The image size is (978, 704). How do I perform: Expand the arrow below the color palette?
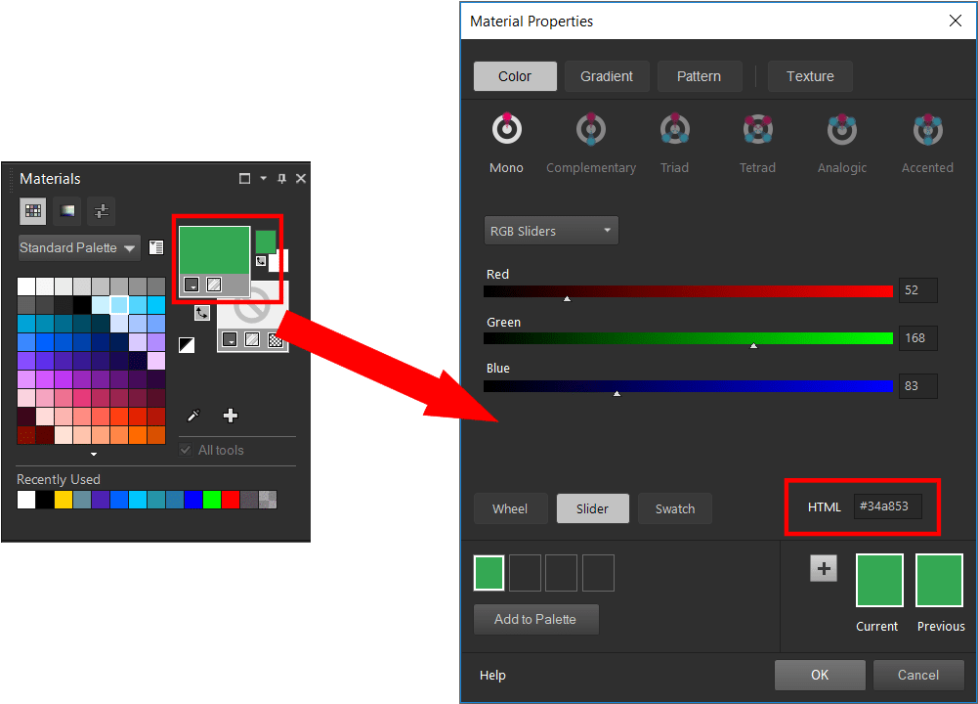pyautogui.click(x=92, y=455)
